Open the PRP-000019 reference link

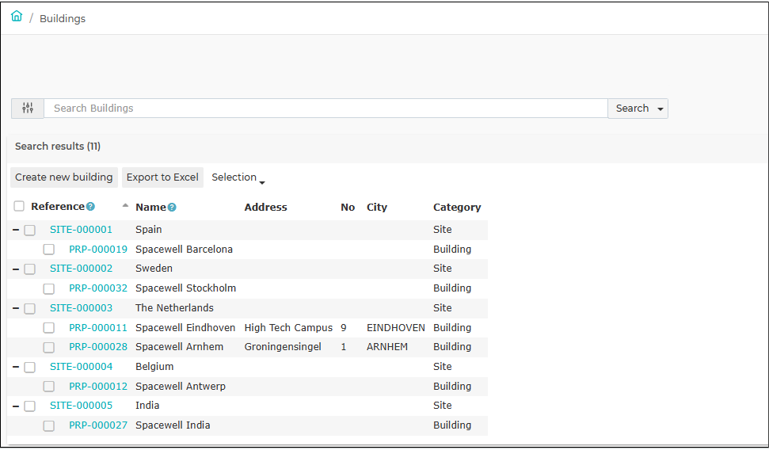click(98, 250)
